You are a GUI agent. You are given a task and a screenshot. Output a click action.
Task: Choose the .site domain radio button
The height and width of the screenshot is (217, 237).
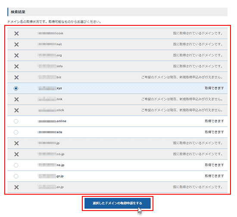tap(16, 132)
